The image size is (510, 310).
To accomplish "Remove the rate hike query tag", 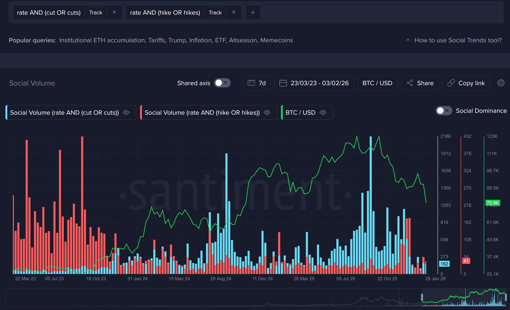I will coord(234,12).
